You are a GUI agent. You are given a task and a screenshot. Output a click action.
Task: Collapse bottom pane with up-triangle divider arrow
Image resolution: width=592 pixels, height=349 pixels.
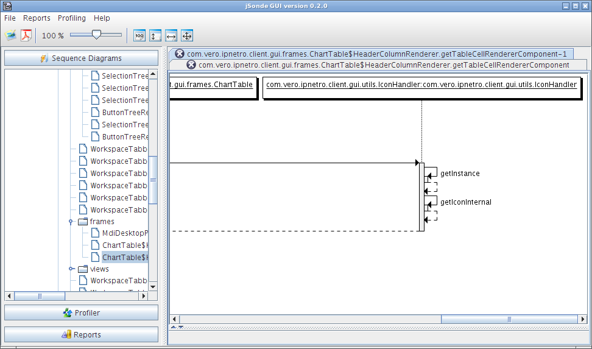point(174,327)
